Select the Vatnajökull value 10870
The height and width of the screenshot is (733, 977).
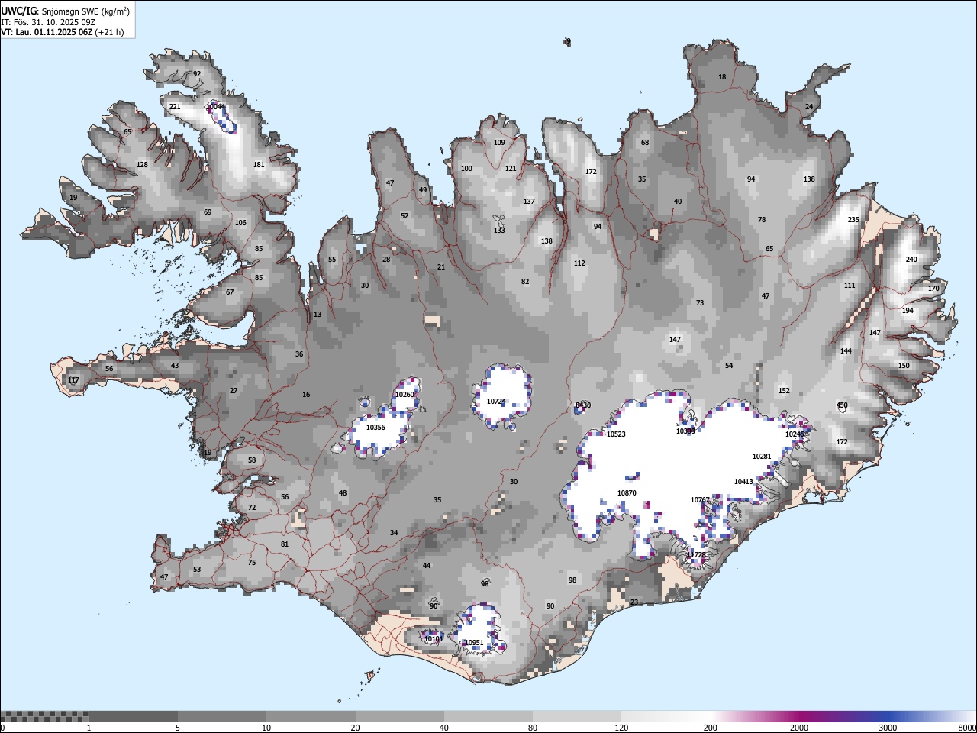click(627, 493)
